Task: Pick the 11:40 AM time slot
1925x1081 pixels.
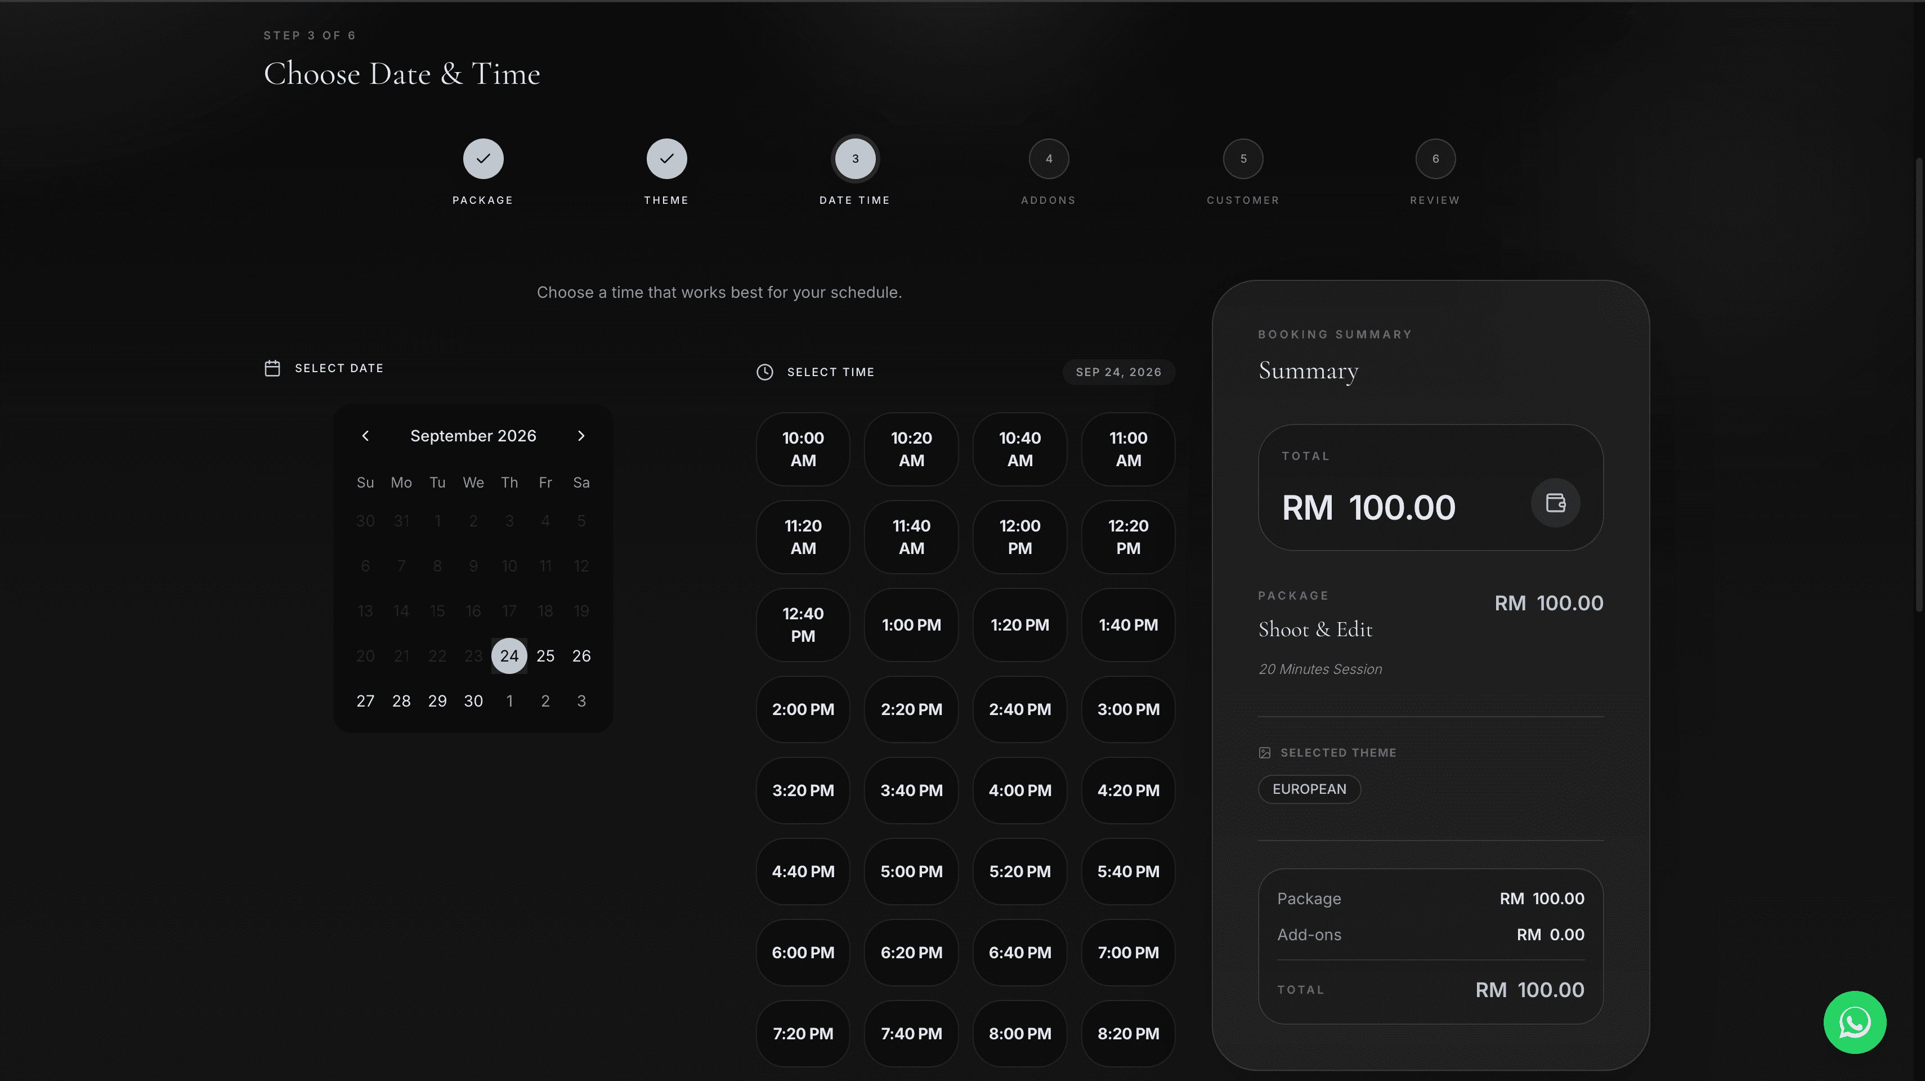Action: coord(911,537)
